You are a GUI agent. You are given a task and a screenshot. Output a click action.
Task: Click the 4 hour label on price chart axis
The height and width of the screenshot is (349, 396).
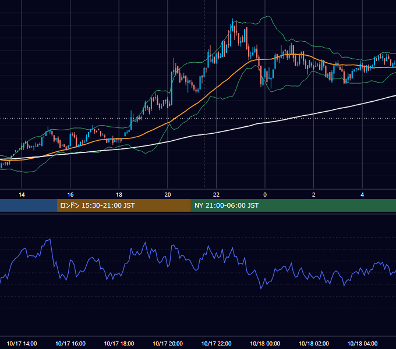point(362,195)
